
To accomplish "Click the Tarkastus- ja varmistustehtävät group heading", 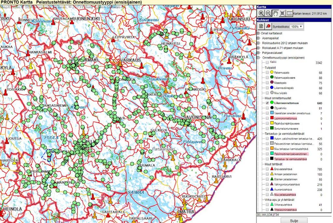I will pos(284,134).
